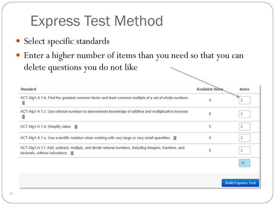Click available items count 6 for A.1.c
275x206 pixels.
[x=210, y=114]
